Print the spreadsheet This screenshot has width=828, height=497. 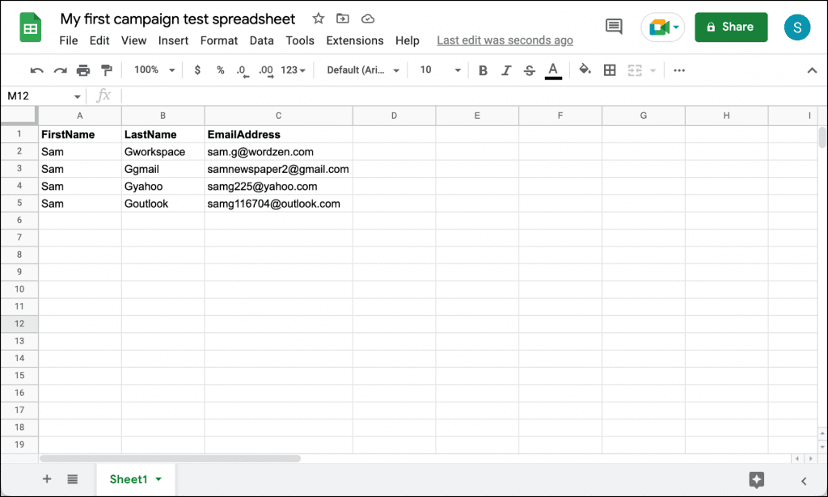83,70
